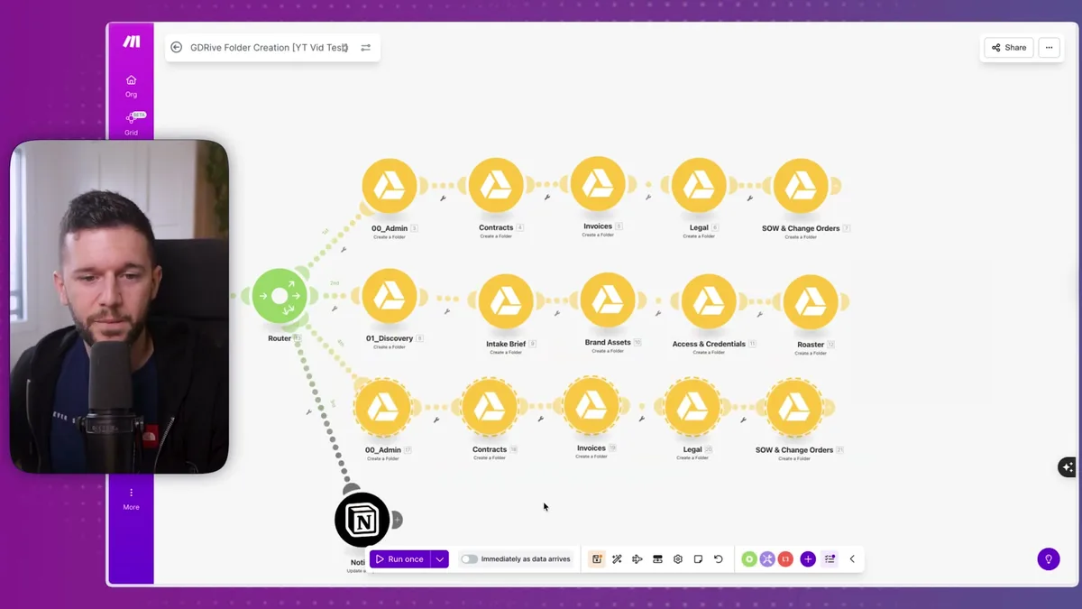Click the Share button
Screen dimensions: 1082x609
(1007, 47)
